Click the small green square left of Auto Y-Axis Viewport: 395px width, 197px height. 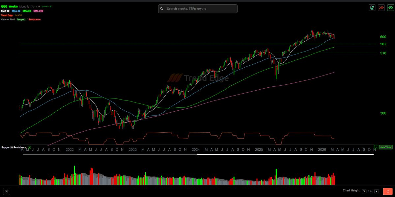pos(376,147)
